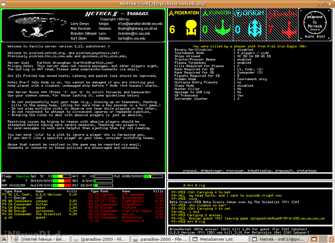
Task: Select Romulan player 'F-16 Iron Eagle'
Action: point(126,211)
